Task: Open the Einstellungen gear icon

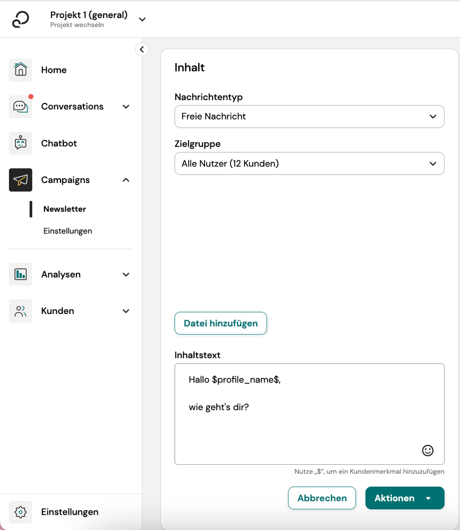Action: pos(21,512)
